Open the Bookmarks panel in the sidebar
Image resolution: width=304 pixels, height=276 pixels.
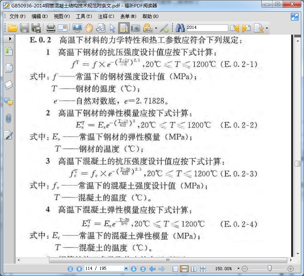(8, 51)
